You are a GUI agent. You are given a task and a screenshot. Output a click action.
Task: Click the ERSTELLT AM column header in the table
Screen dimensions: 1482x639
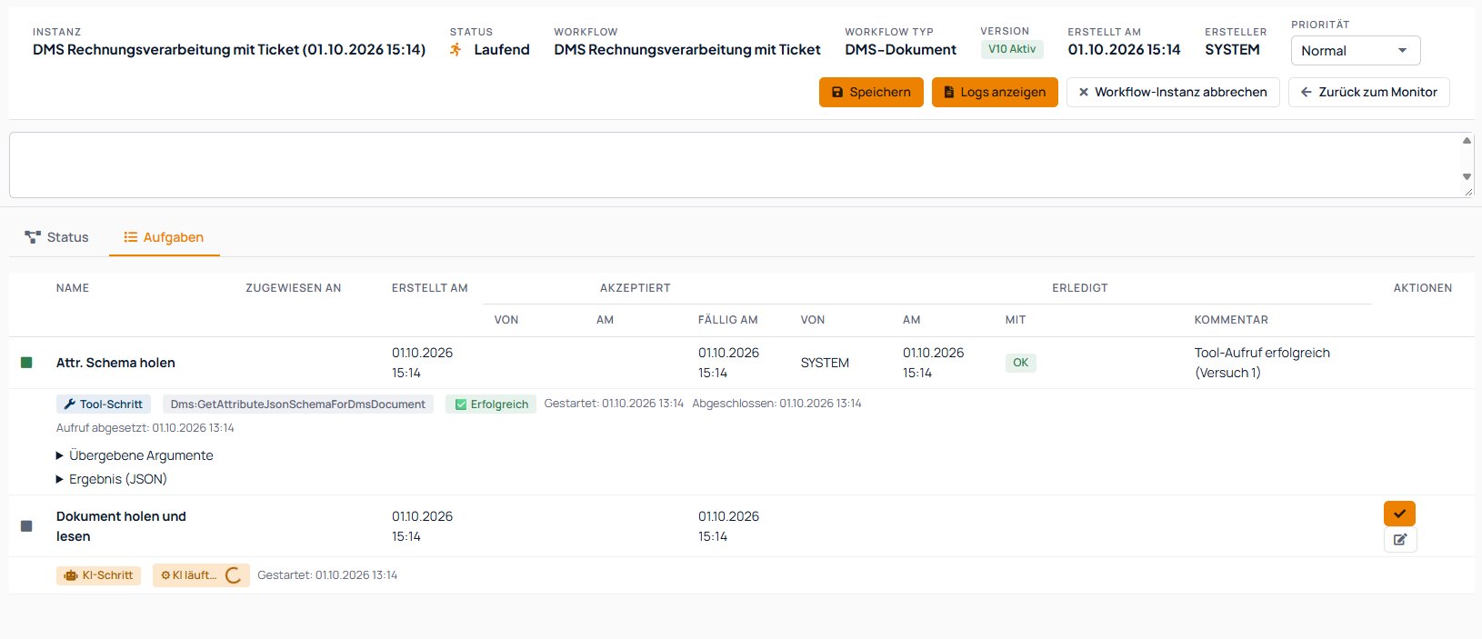[430, 288]
